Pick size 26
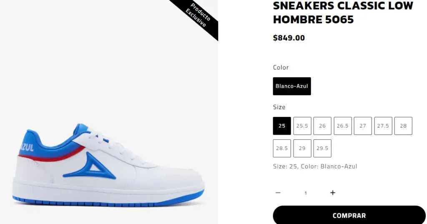This screenshot has width=427, height=224. click(322, 126)
